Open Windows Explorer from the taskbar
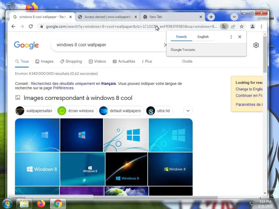 (x=24, y=204)
